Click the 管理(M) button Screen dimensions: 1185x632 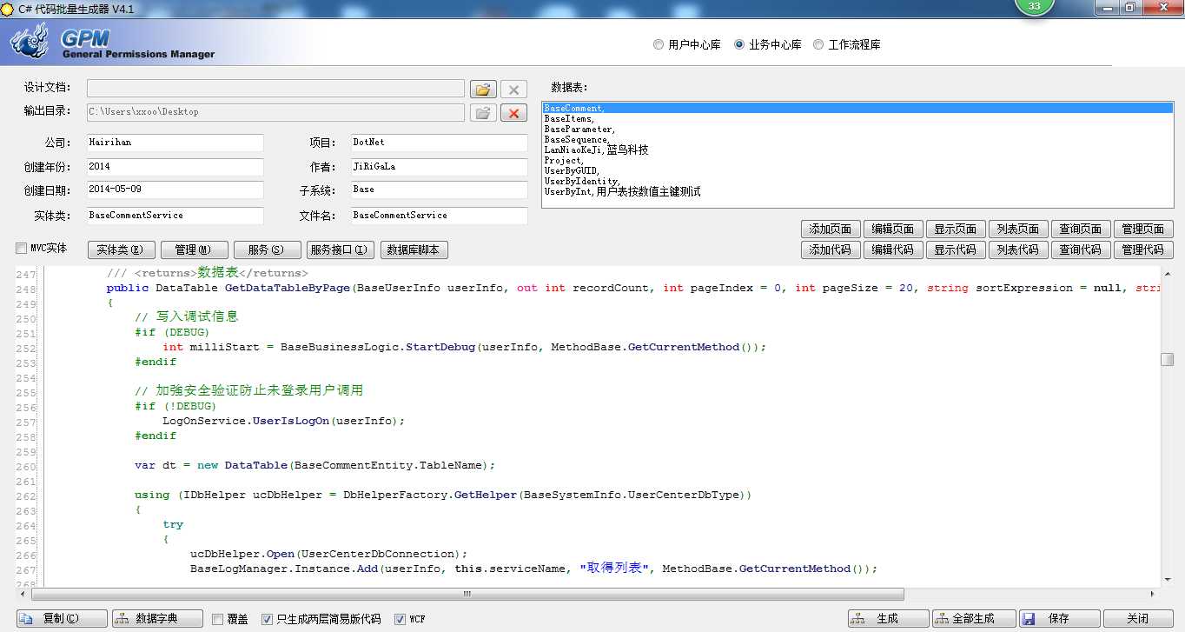(x=195, y=249)
